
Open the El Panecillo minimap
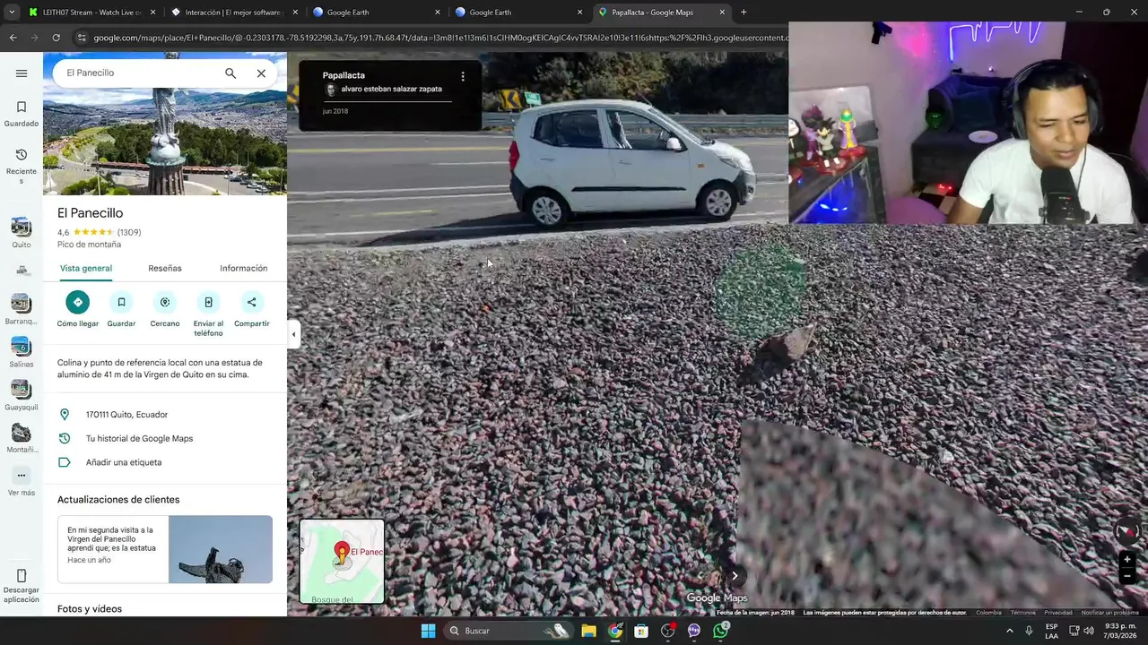pyautogui.click(x=342, y=562)
